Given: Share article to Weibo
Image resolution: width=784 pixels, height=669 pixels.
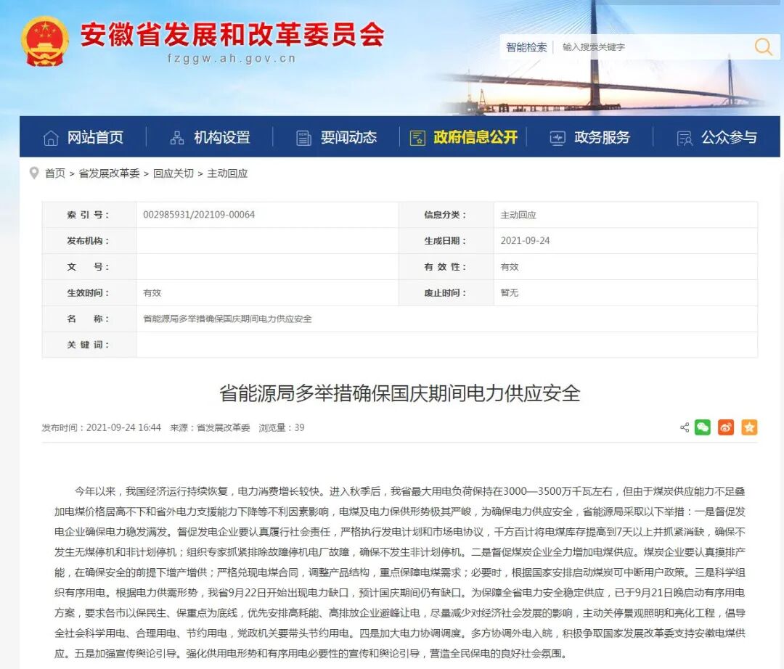Looking at the screenshot, I should [725, 427].
